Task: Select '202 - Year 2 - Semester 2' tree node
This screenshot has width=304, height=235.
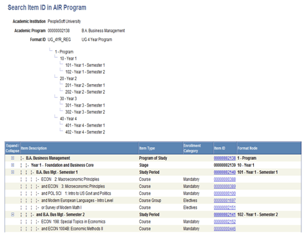Action: pyautogui.click(x=85, y=92)
